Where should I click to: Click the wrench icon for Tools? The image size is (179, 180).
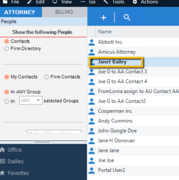(x=106, y=2)
